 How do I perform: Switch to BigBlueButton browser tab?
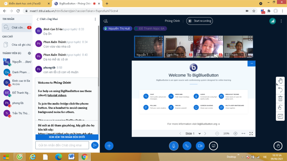pyautogui.click(x=77, y=4)
